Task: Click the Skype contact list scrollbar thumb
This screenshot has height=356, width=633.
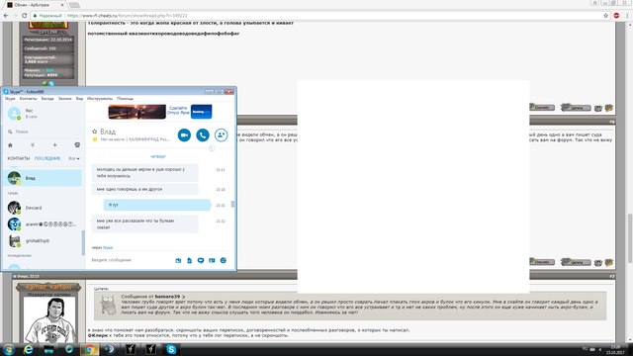Action: [x=83, y=242]
